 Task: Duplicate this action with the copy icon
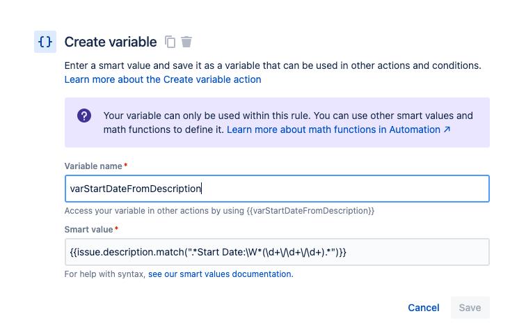click(170, 42)
